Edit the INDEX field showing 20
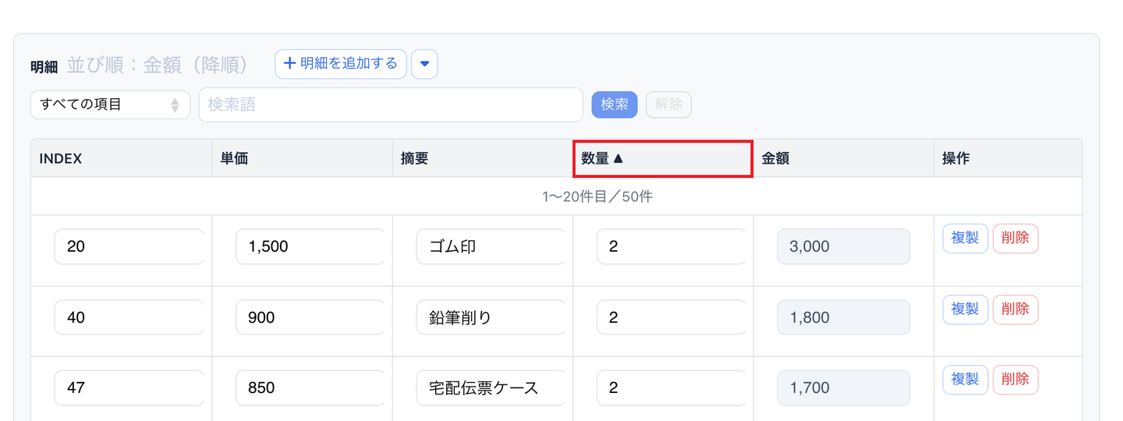This screenshot has width=1123, height=421. (x=129, y=246)
